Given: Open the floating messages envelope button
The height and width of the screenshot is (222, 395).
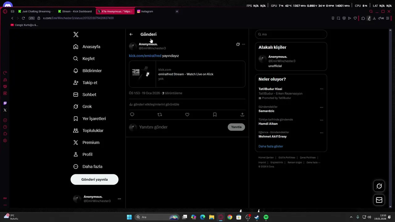Looking at the screenshot, I should coord(379,200).
